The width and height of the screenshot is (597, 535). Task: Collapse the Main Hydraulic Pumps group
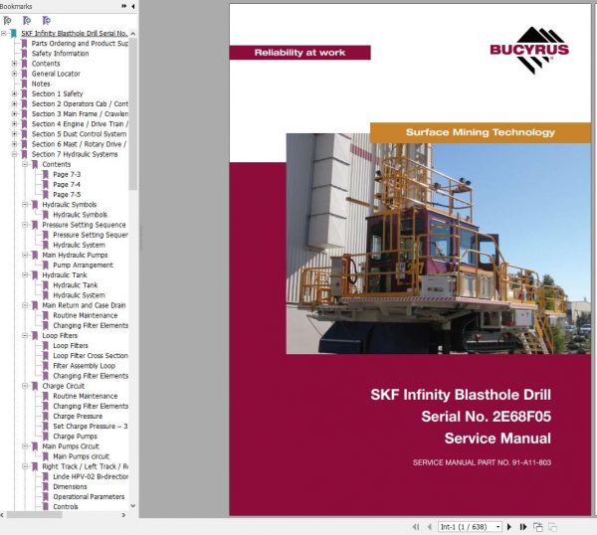click(25, 255)
